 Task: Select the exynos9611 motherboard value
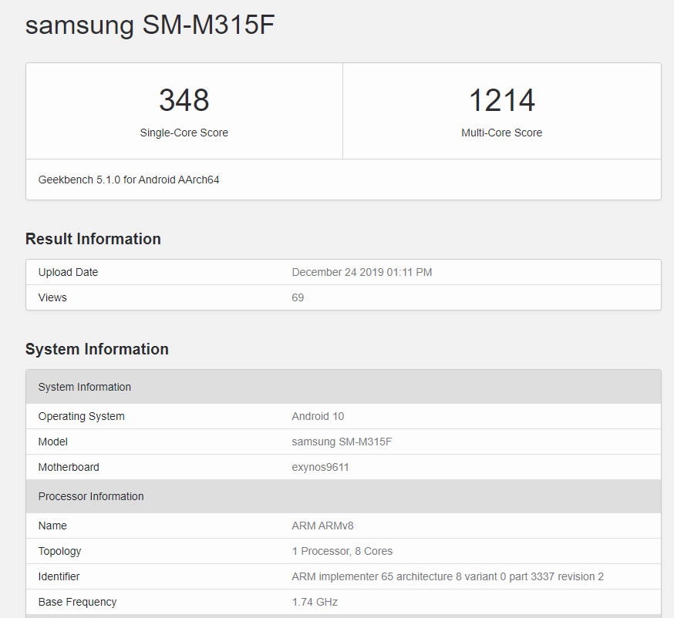(320, 467)
